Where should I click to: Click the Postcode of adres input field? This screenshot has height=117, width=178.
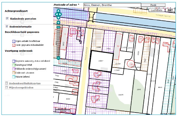click(112, 5)
